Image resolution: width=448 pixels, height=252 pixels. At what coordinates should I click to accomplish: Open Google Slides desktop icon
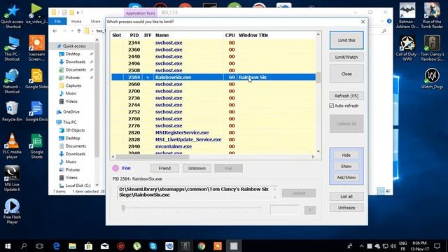click(36, 78)
